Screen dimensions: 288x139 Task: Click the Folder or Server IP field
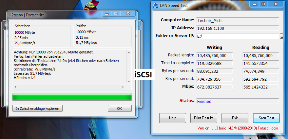tap(238, 36)
